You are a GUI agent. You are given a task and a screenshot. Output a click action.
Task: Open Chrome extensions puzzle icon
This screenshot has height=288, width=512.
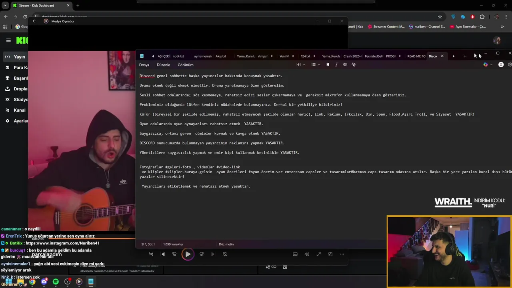click(x=482, y=17)
